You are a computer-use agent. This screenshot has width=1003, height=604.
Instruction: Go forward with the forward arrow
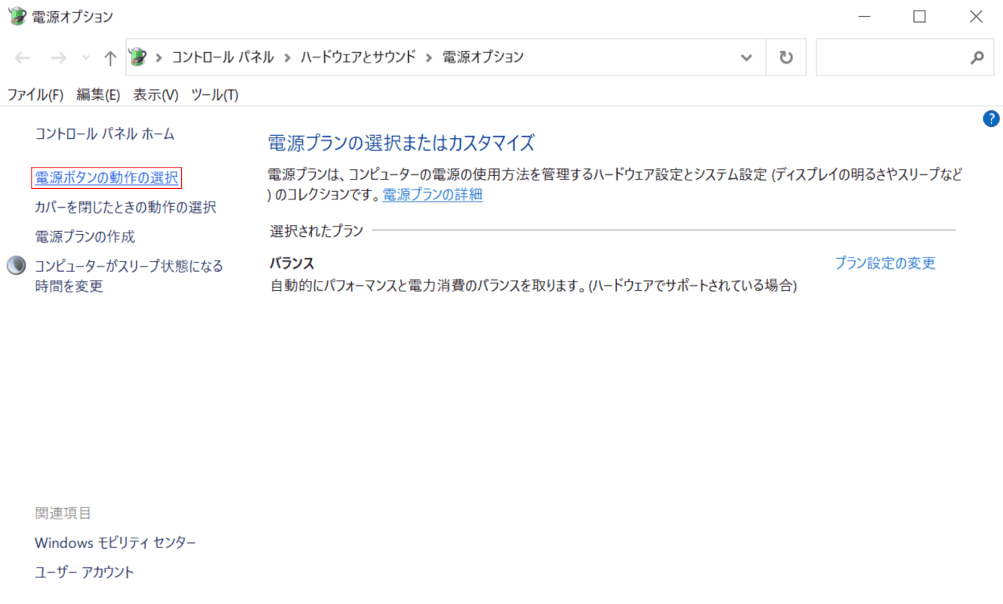coord(58,57)
